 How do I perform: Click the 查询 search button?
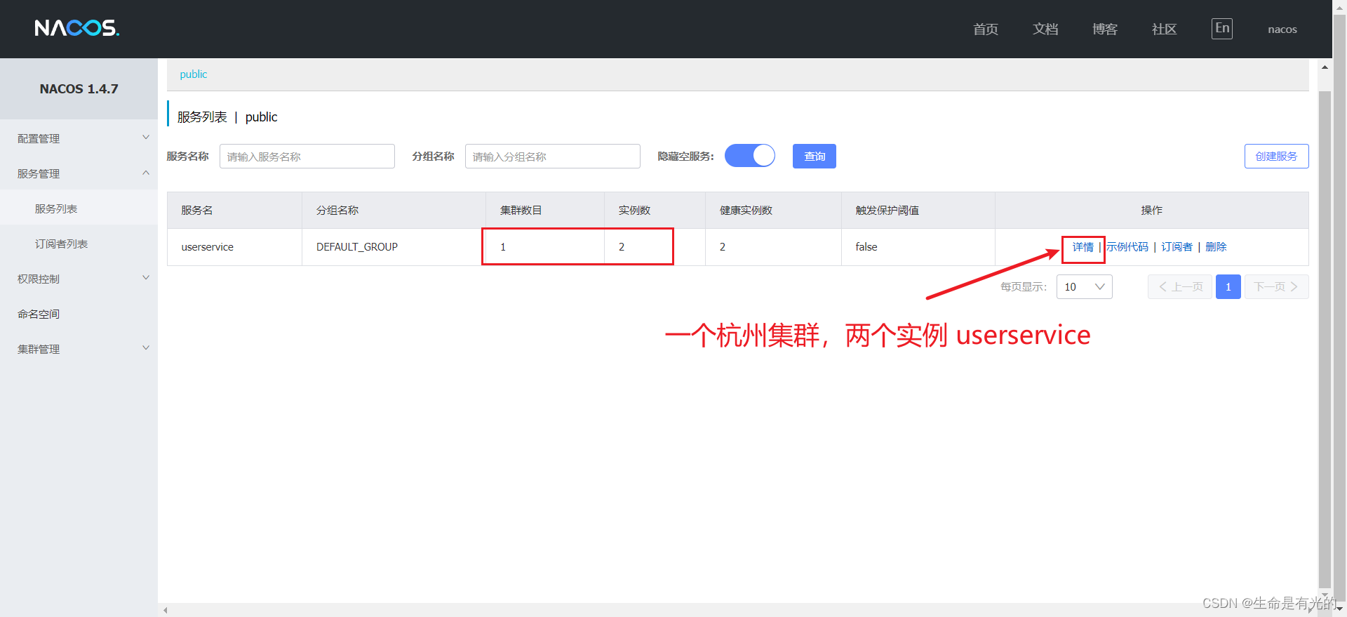tap(815, 156)
